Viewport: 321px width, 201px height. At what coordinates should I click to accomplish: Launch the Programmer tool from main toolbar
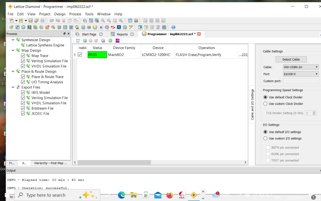95,27
